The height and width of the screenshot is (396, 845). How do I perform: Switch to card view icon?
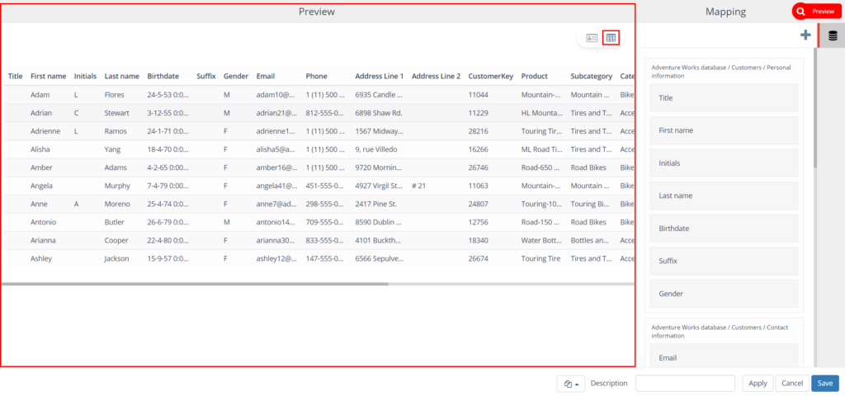(x=592, y=38)
